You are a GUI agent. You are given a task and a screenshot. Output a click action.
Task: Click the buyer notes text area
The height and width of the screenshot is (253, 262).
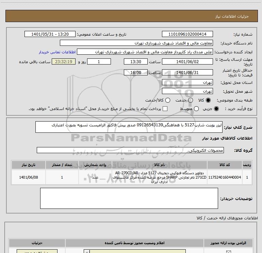[129, 198]
